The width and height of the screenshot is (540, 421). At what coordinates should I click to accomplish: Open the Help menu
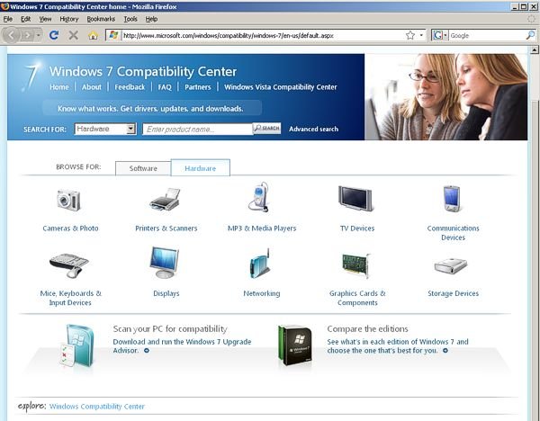(x=151, y=19)
